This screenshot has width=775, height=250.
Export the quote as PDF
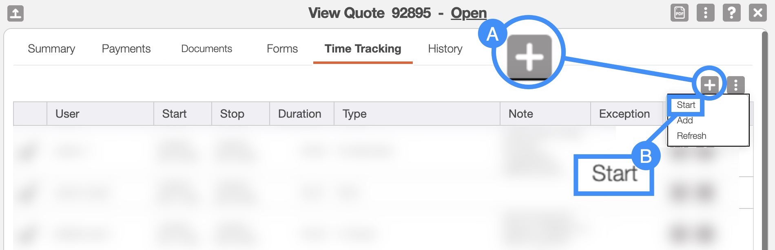pyautogui.click(x=679, y=13)
